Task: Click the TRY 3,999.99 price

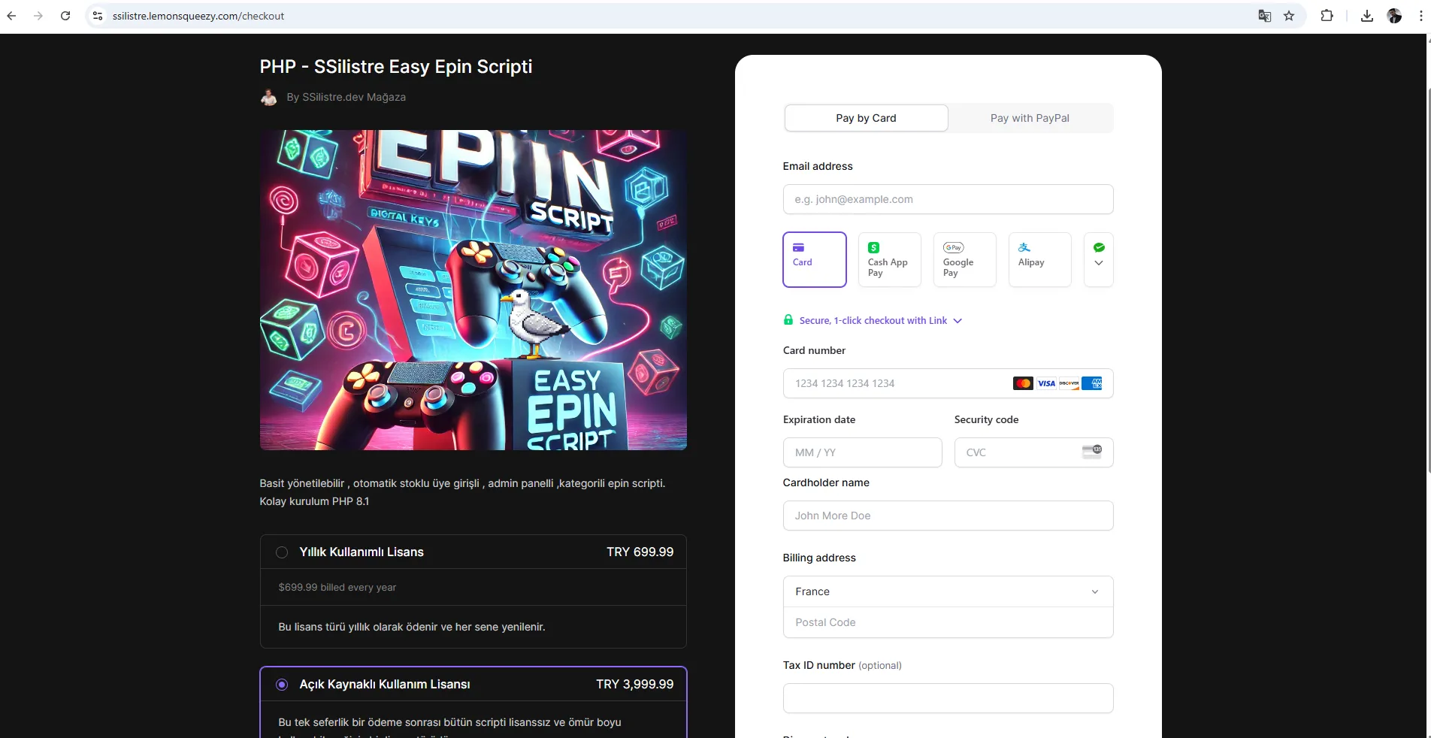Action: [634, 685]
